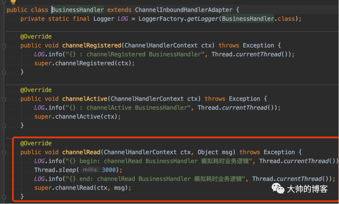This screenshot has width=339, height=204.
Task: Click the Logger type in field declaration
Action: pyautogui.click(x=104, y=19)
